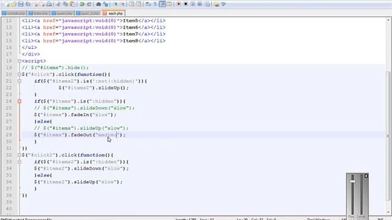Click the Open file folder icon
This screenshot has height=220, width=392.
13,4
